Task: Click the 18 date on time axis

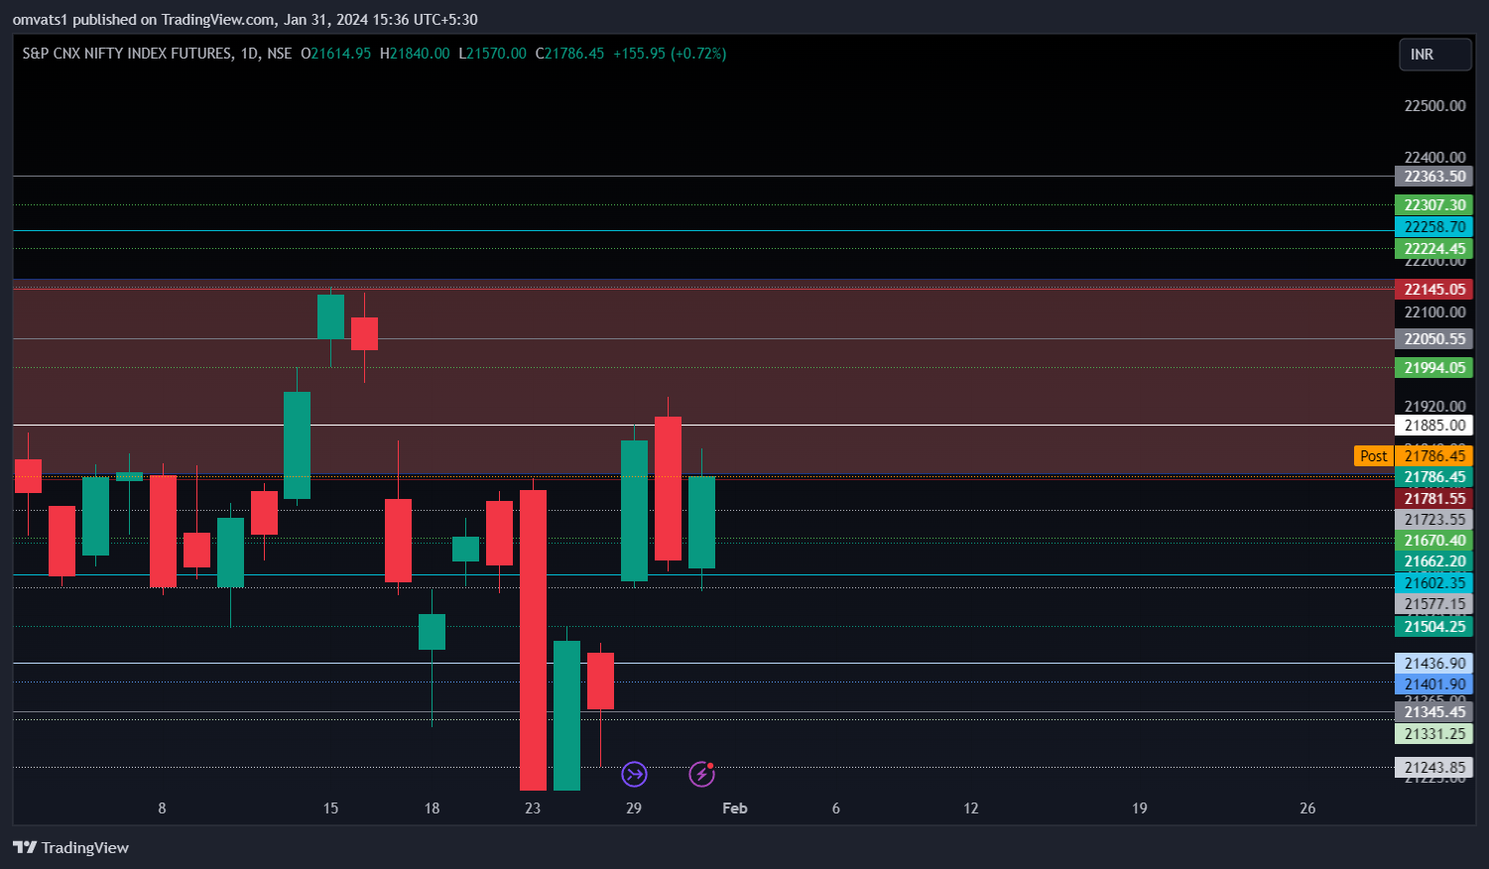Action: tap(432, 808)
